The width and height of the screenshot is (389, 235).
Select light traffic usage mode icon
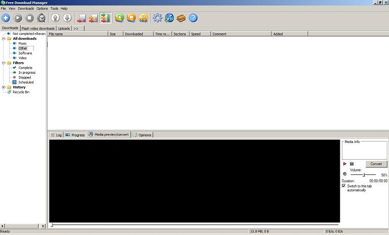82,18
